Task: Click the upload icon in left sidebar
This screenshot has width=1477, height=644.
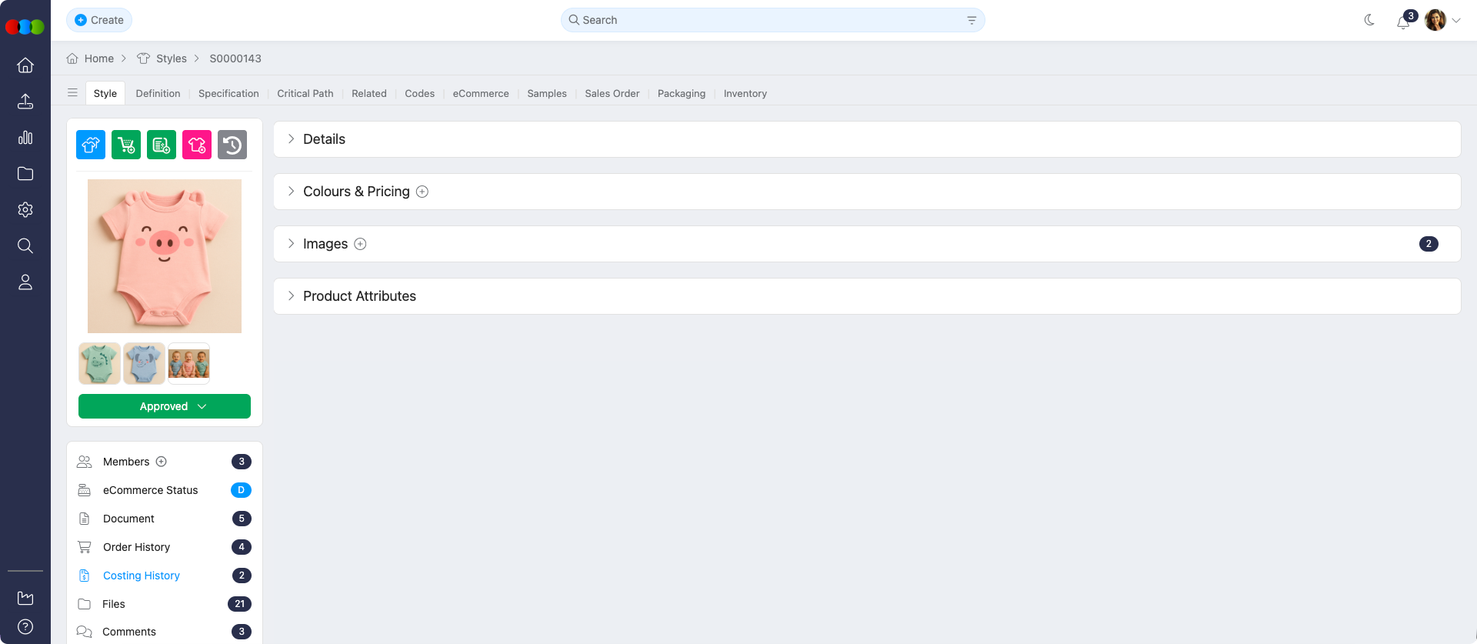Action: coord(25,102)
